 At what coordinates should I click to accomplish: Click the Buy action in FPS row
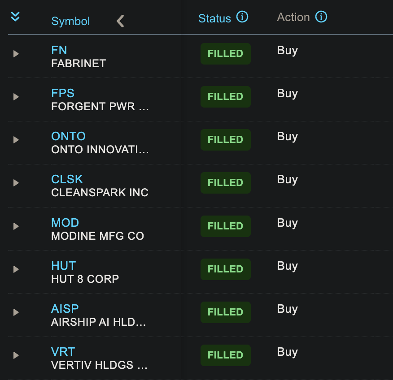pyautogui.click(x=288, y=94)
